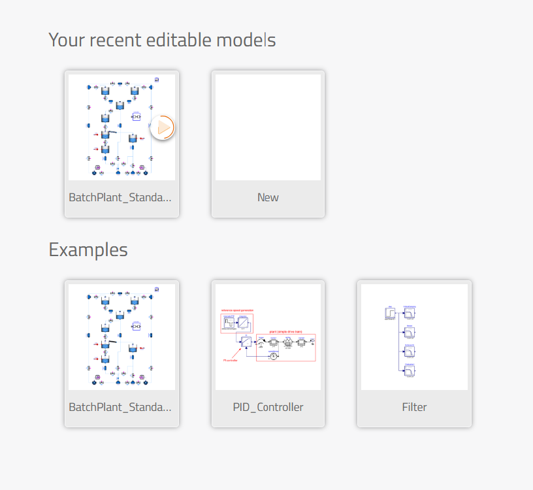Open the BatchPlant_Standa... thumbnail under Examples

pos(121,337)
